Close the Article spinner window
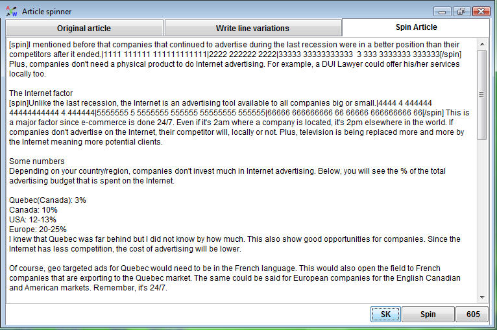The width and height of the screenshot is (497, 330). (x=481, y=12)
